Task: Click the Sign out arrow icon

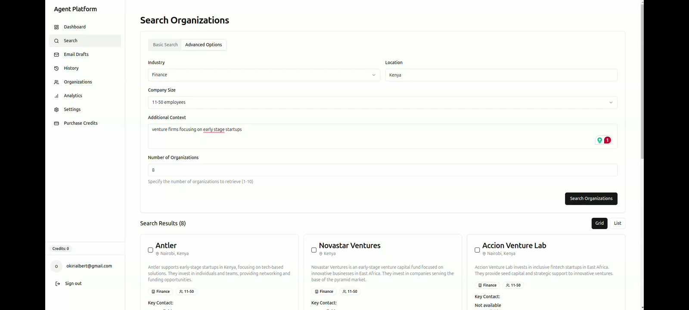Action: click(x=58, y=284)
